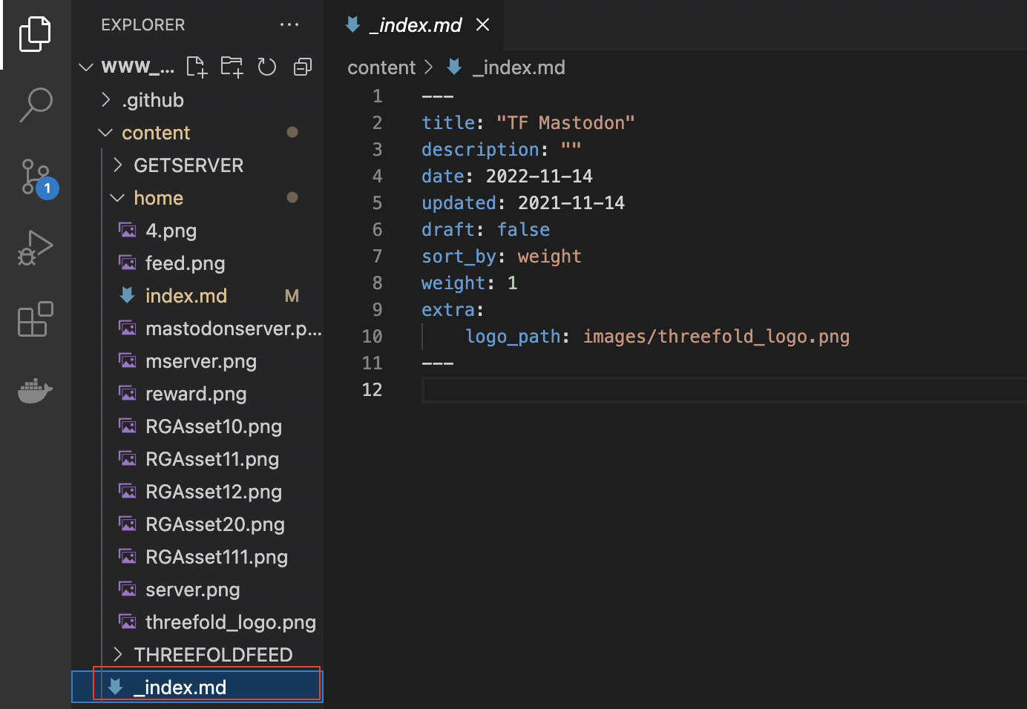
Task: Open the Run and Debug view
Action: click(35, 248)
